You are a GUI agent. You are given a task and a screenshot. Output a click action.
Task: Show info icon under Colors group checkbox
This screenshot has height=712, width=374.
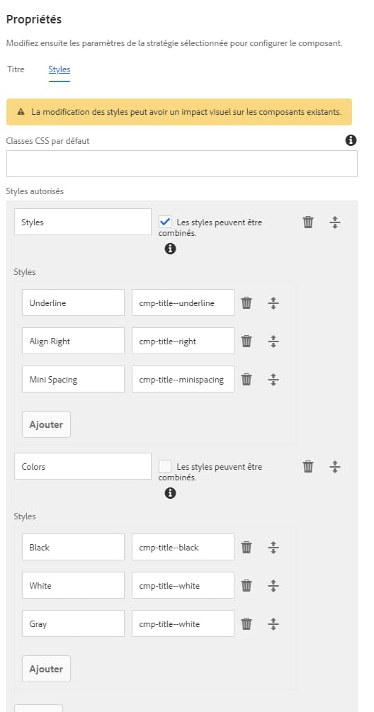point(170,492)
